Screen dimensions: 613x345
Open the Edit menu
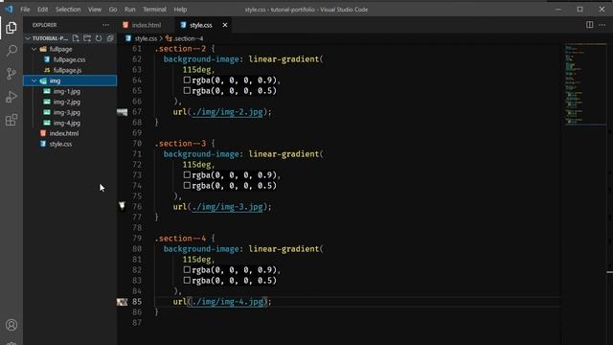tap(42, 10)
